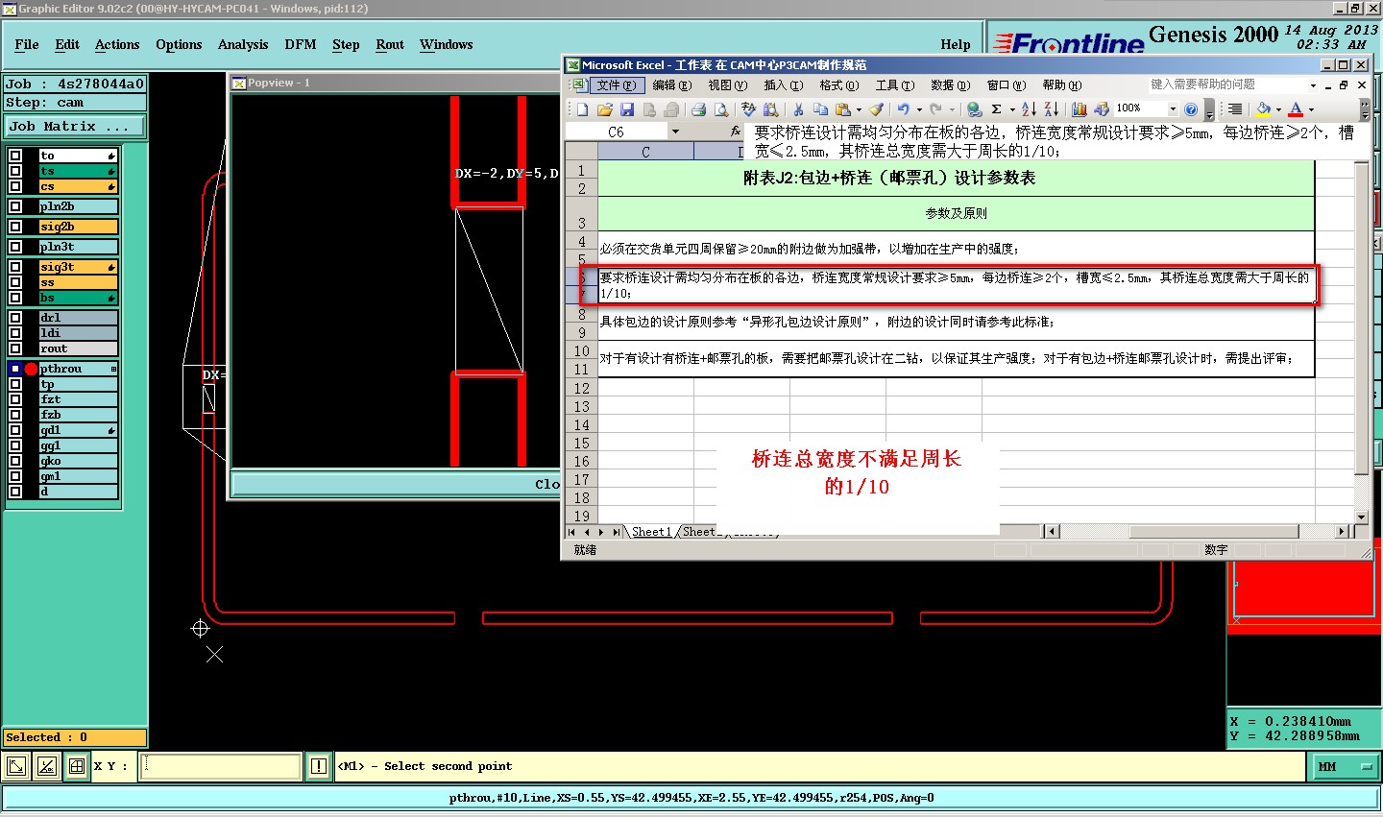The height and width of the screenshot is (817, 1383).
Task: Cut the selection in Excel
Action: (x=798, y=109)
